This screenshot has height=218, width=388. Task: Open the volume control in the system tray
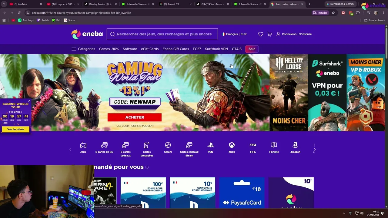[362, 213]
